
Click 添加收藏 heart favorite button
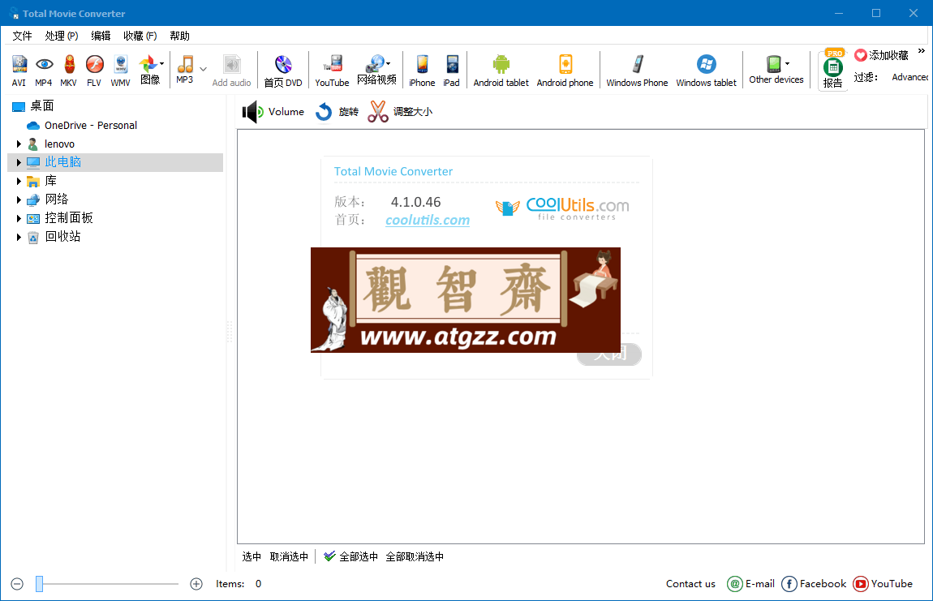[882, 55]
